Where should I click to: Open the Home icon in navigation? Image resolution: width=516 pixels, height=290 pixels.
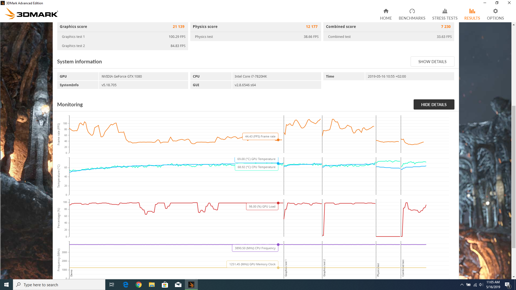coord(386,11)
